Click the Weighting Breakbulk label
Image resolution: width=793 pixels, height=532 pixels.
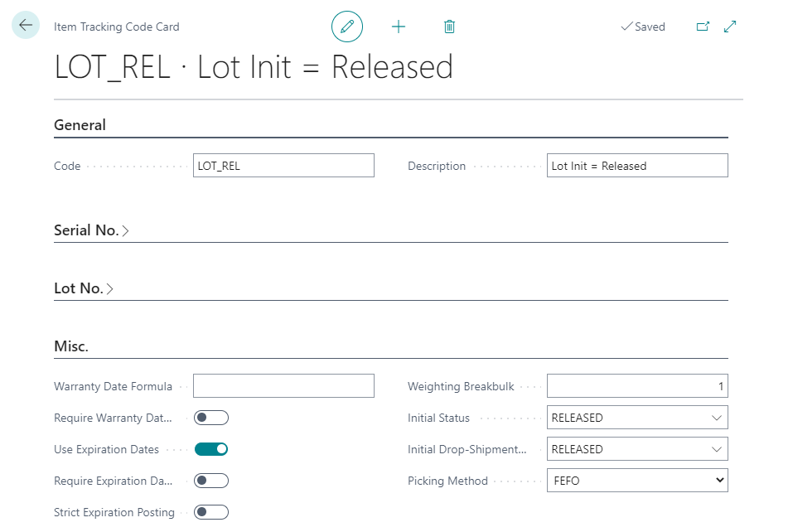click(x=461, y=387)
